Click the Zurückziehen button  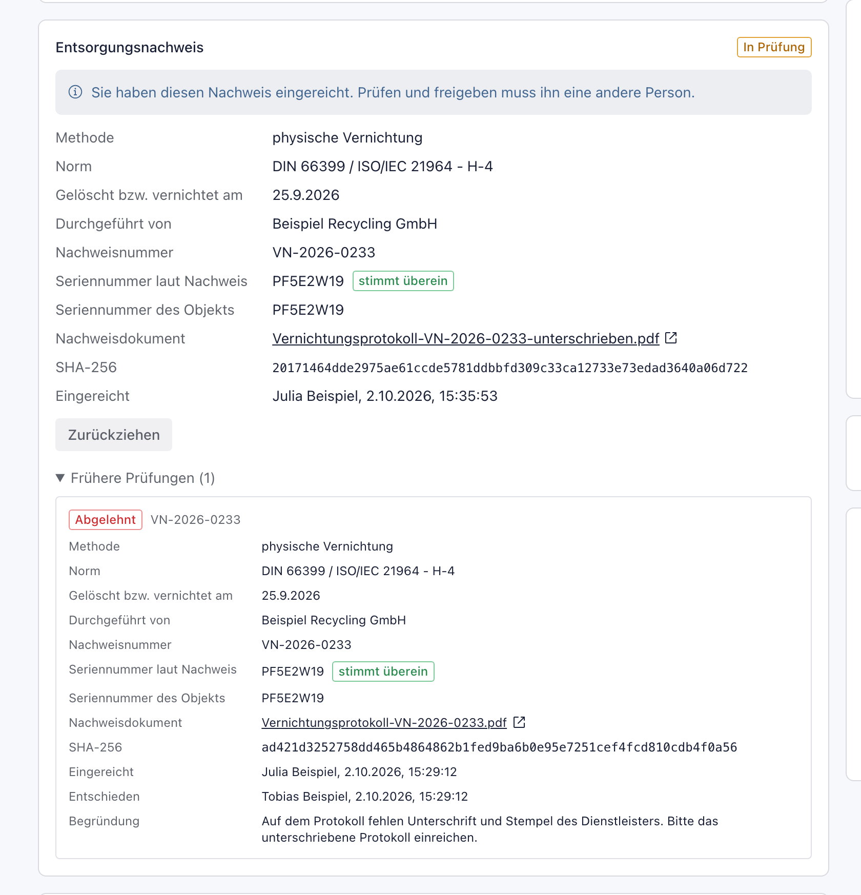(x=114, y=435)
